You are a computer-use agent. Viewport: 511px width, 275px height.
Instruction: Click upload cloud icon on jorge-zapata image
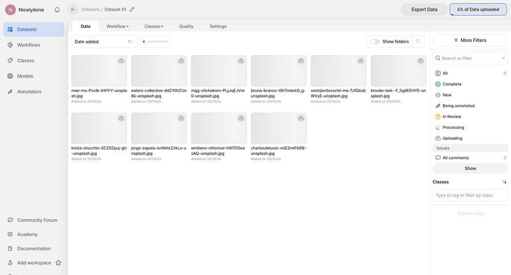(x=181, y=118)
